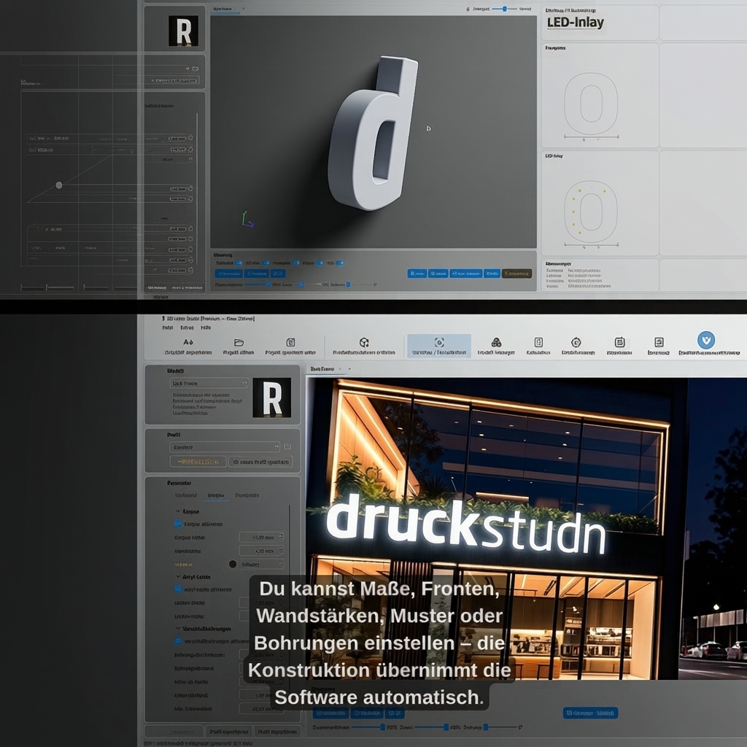The width and height of the screenshot is (747, 747).
Task: Click the cube icon to create production data
Action: click(364, 342)
